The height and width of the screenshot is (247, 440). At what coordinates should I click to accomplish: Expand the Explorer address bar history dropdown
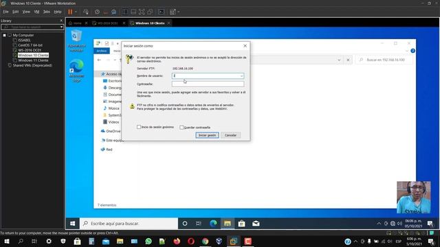[x=339, y=60]
